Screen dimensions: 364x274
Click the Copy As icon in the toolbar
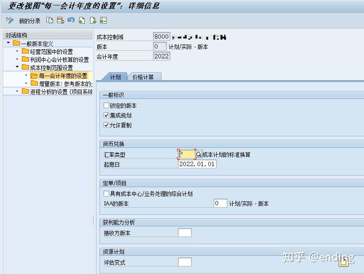[x=49, y=20]
